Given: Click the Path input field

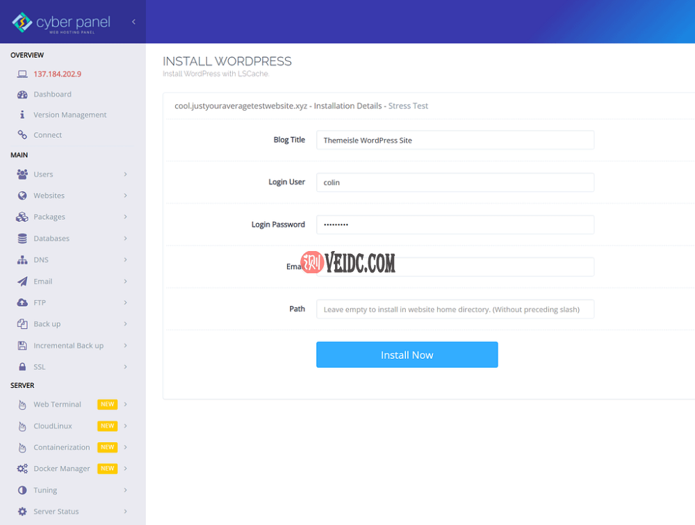Looking at the screenshot, I should (x=455, y=309).
